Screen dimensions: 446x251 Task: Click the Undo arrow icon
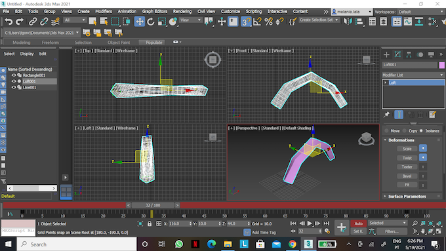9,22
